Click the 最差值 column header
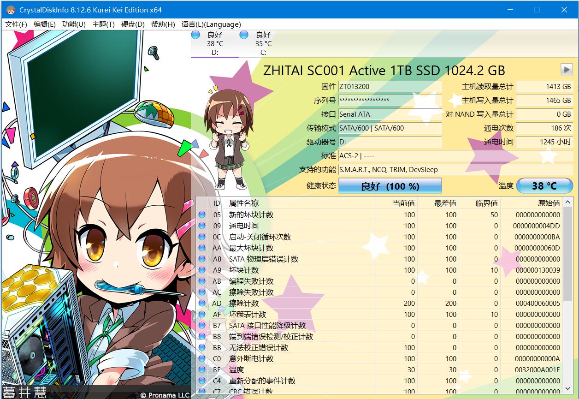This screenshot has width=579, height=399. (x=438, y=203)
